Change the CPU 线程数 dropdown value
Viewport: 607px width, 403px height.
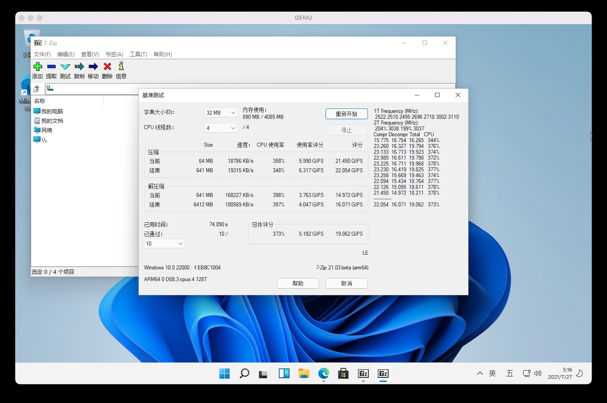(220, 128)
